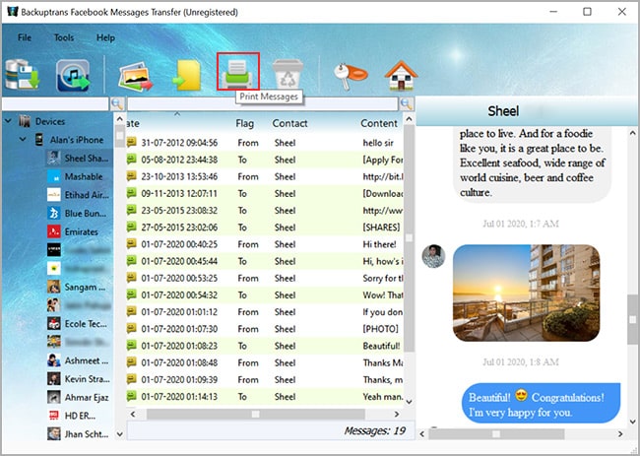640x456 pixels.
Task: Open the File menu
Action: pyautogui.click(x=25, y=37)
